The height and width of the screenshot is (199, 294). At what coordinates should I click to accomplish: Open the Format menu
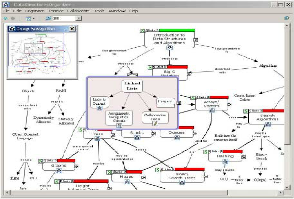pyautogui.click(x=56, y=11)
